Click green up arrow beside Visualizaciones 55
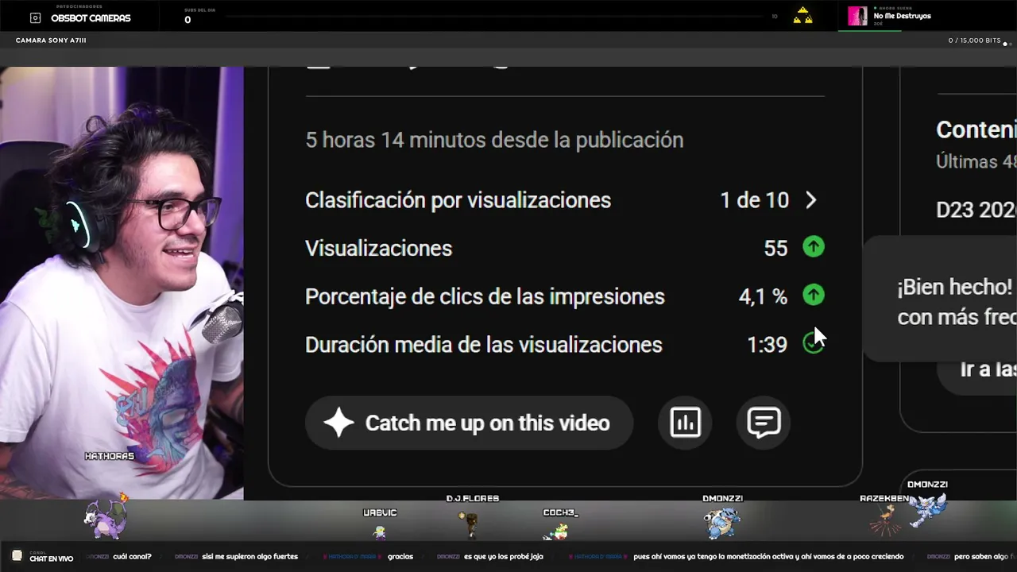The image size is (1017, 572). [813, 247]
